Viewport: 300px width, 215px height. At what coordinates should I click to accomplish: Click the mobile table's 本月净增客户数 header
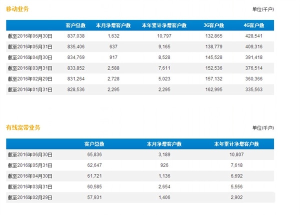113,25
